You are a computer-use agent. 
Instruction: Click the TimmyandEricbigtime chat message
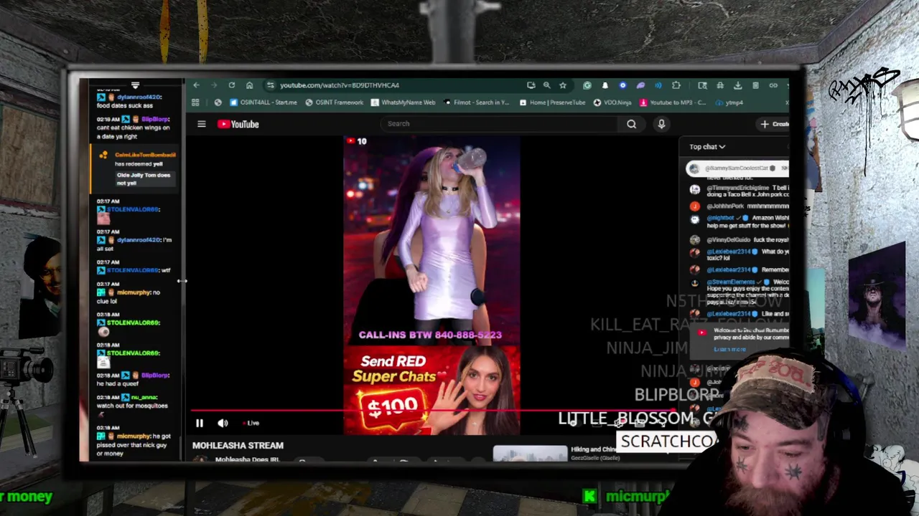click(739, 191)
